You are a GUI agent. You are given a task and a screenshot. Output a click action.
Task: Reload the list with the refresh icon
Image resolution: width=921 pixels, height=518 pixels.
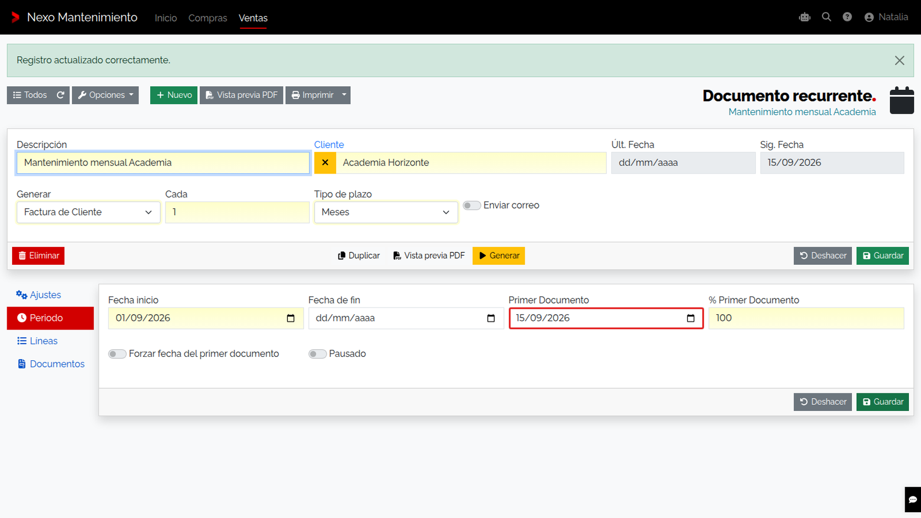click(x=60, y=95)
